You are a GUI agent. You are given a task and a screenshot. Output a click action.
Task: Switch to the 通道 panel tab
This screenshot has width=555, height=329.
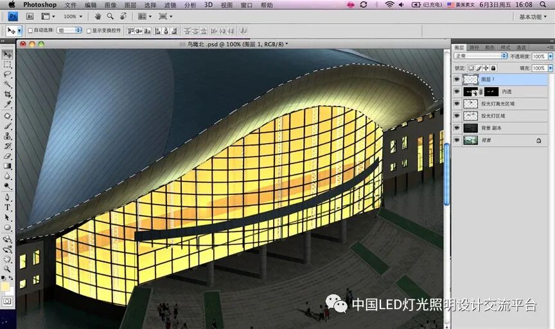click(x=521, y=47)
